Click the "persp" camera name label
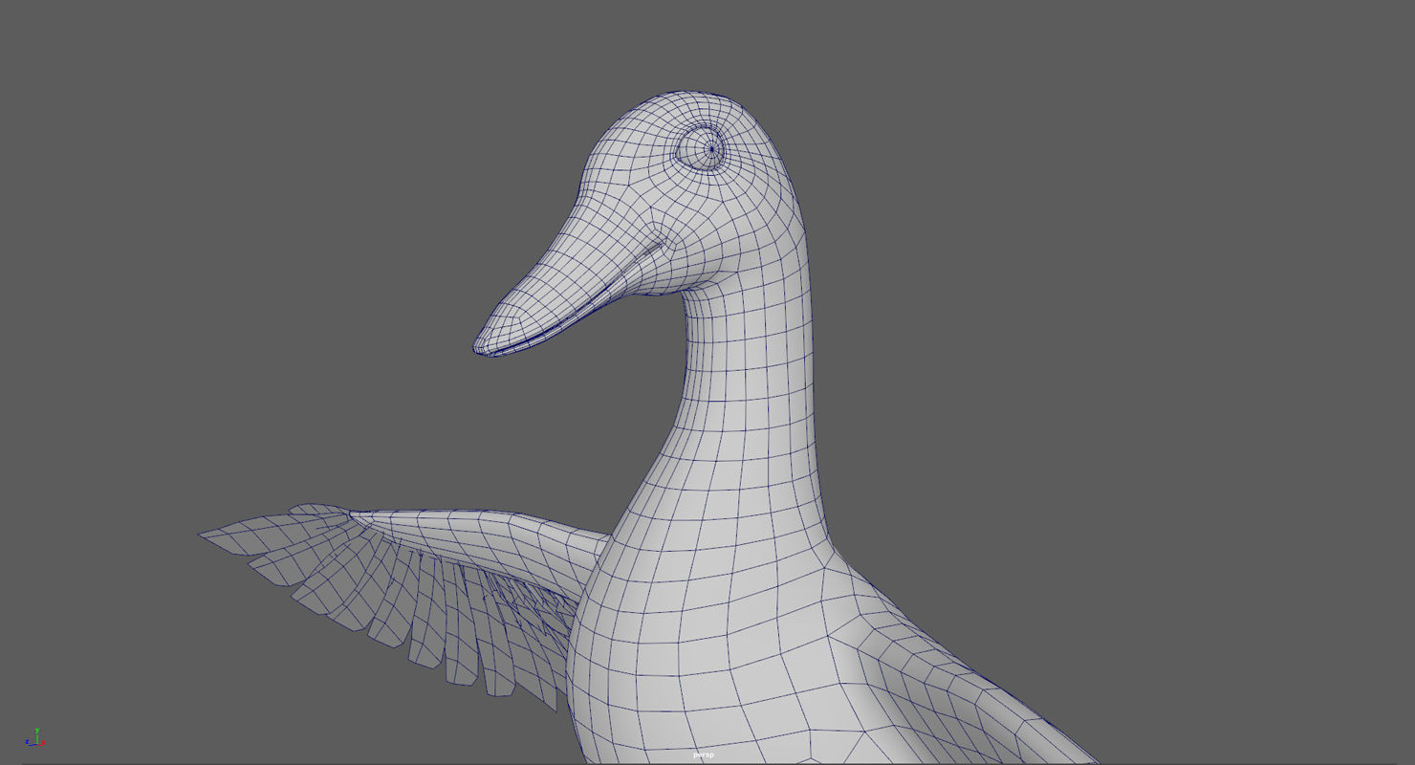Image resolution: width=1415 pixels, height=765 pixels. (x=704, y=755)
